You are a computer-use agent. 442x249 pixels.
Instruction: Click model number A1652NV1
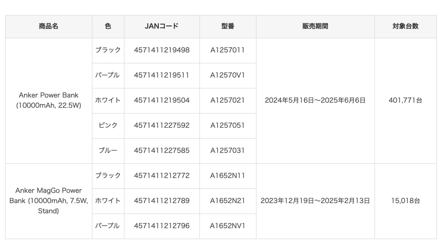228,226
